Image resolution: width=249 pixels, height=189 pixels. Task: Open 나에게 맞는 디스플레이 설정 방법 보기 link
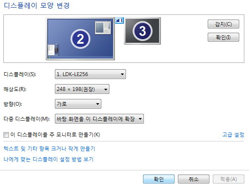(49, 159)
